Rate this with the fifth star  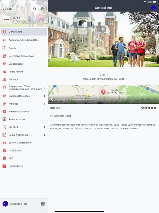coord(155,108)
